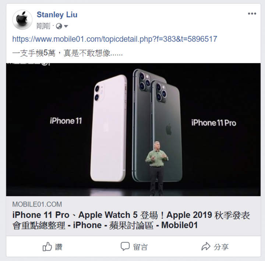This screenshot has height=261, width=265.
Task: Click the post text 一支手機5萬
Action: 33,53
